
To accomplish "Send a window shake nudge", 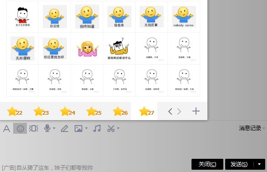I will [34, 128].
